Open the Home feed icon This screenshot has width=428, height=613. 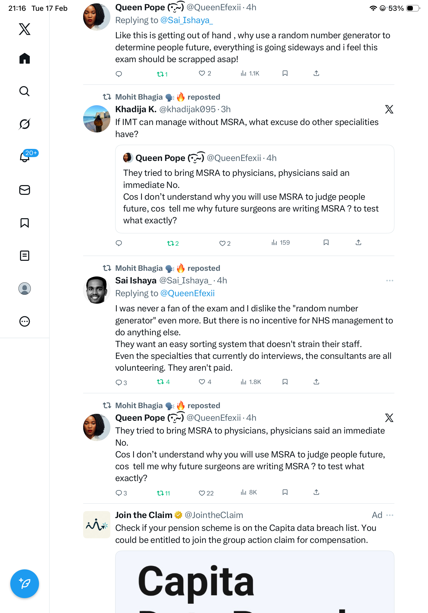point(25,59)
